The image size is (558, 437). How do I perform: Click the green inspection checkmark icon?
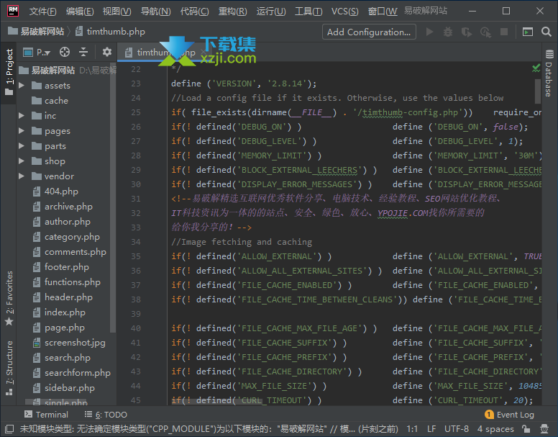pyautogui.click(x=536, y=68)
